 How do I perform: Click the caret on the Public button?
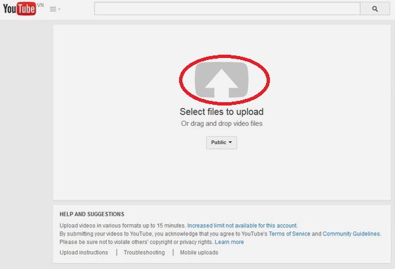point(230,142)
